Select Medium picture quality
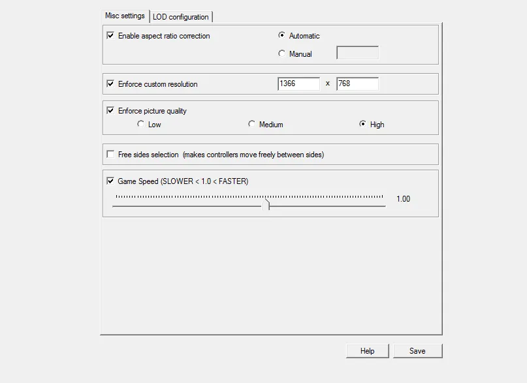 point(251,124)
